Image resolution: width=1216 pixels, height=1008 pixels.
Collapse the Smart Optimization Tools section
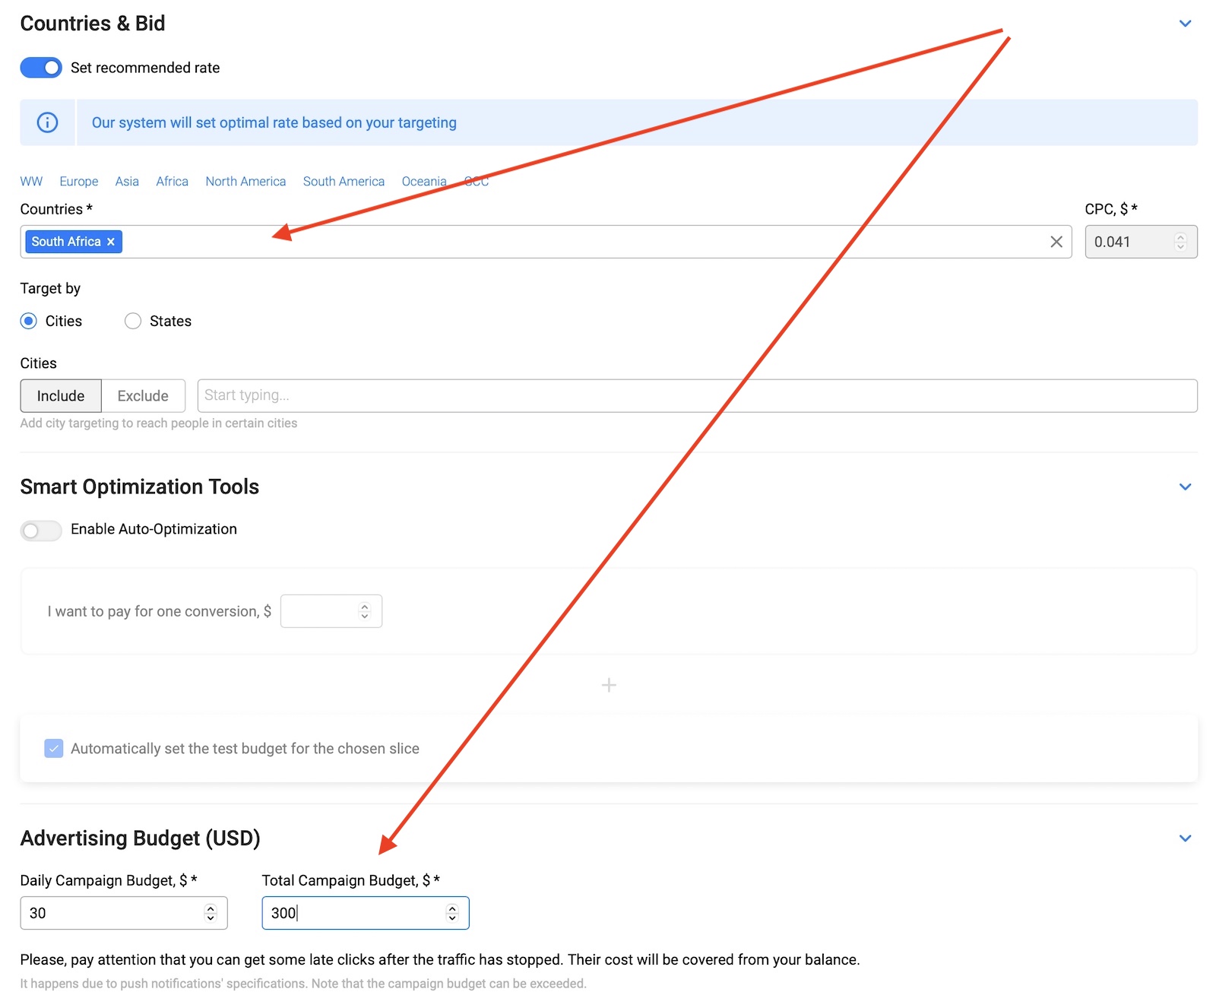[1185, 487]
